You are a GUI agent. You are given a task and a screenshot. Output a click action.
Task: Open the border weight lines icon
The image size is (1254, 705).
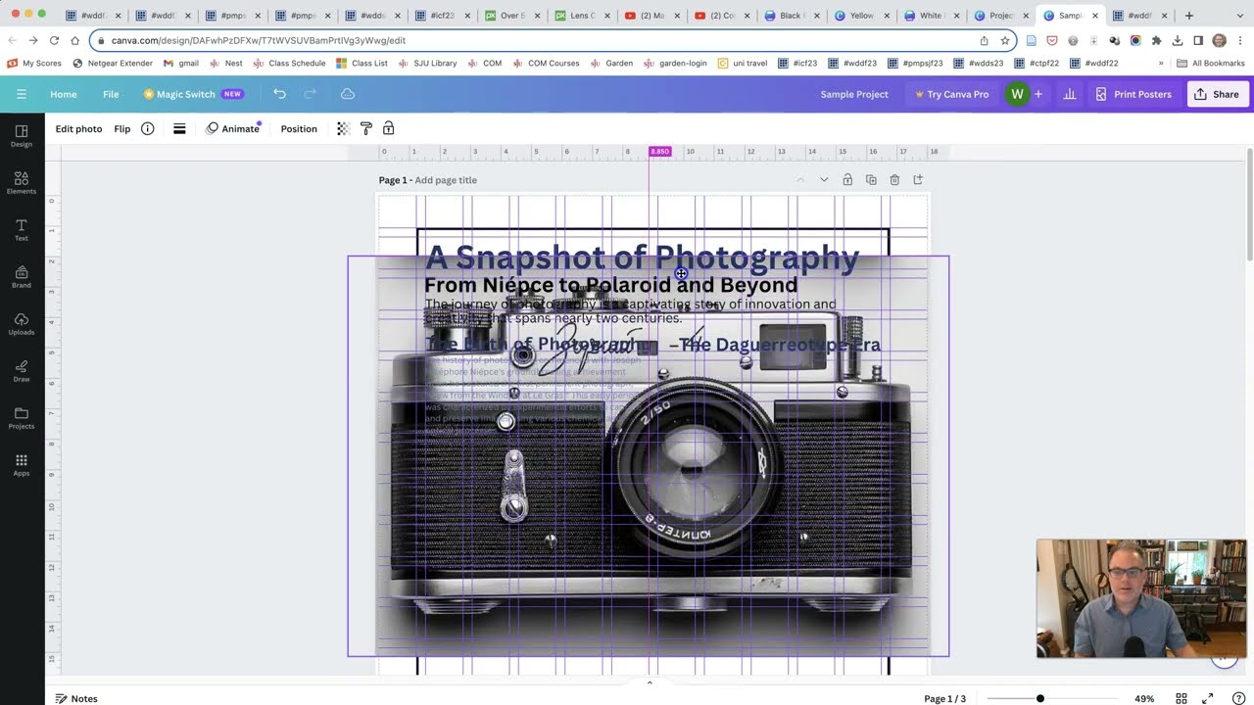(179, 128)
